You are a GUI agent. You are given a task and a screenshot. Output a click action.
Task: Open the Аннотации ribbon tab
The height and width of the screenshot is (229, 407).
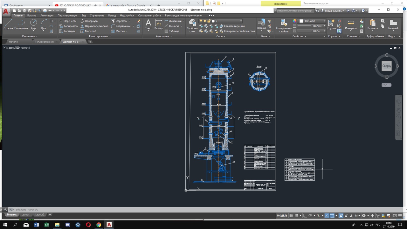point(47,15)
